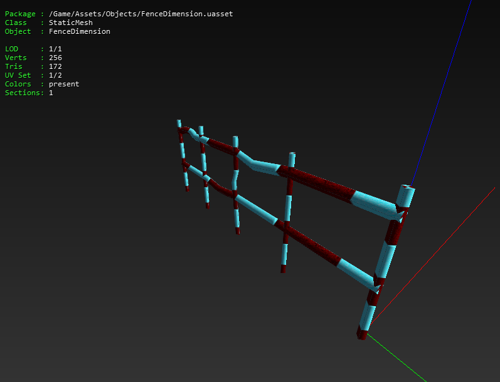
Task: Click the LOD value 1/1
Action: coord(55,49)
